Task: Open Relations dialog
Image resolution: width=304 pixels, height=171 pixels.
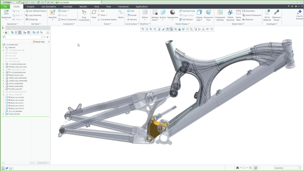Action: [x=248, y=19]
